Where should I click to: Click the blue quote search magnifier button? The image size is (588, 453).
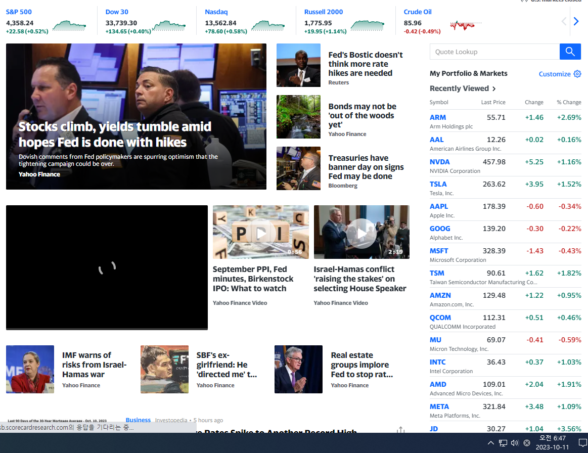[x=570, y=52]
